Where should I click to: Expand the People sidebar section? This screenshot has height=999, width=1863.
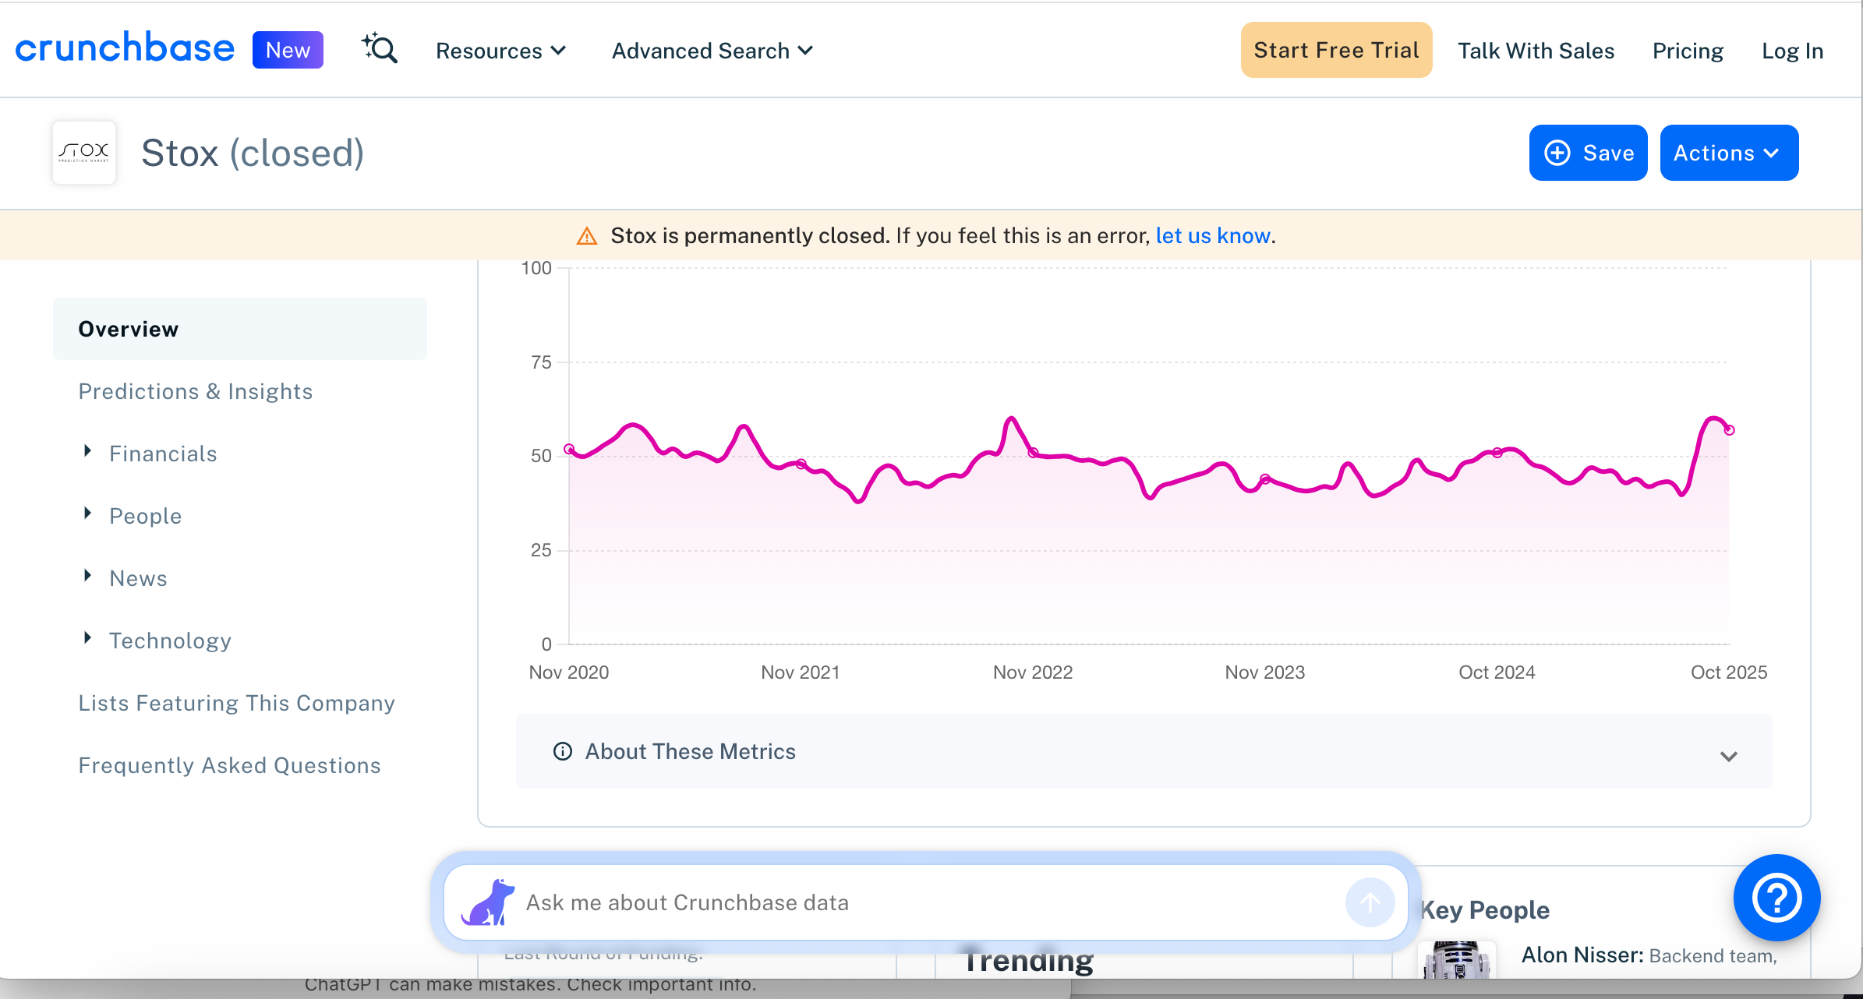[x=88, y=514]
